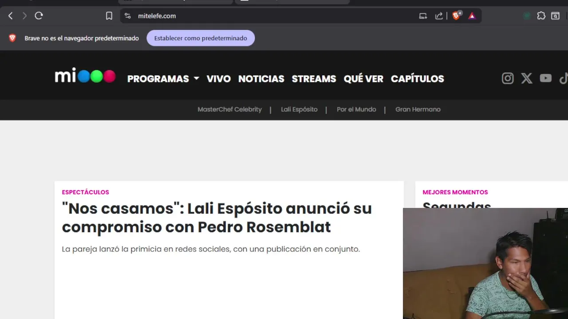Click the Brave logo in the notification bar
The image size is (568, 319).
point(12,38)
